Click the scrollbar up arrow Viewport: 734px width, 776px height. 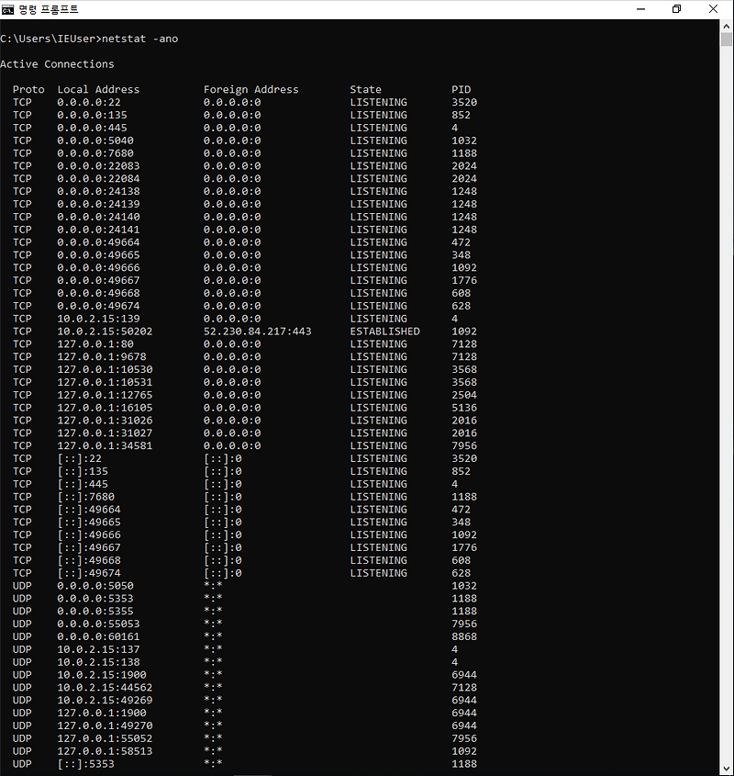coord(726,26)
